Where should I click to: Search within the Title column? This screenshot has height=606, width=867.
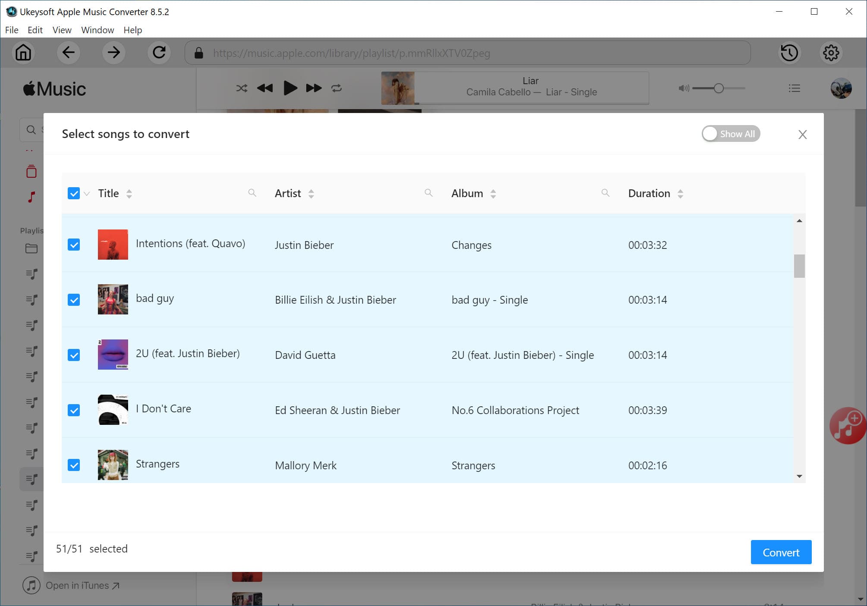252,193
